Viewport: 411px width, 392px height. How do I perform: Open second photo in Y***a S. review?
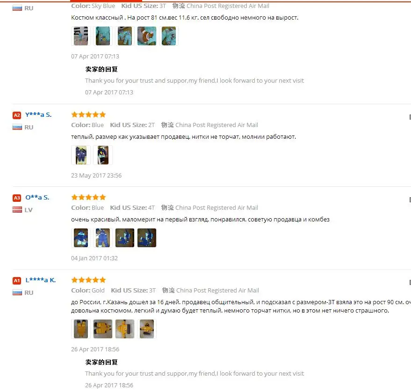click(x=103, y=155)
